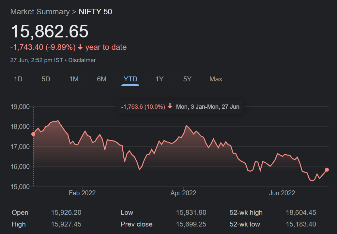Click the 17,000 y-axis label

pos(20,147)
